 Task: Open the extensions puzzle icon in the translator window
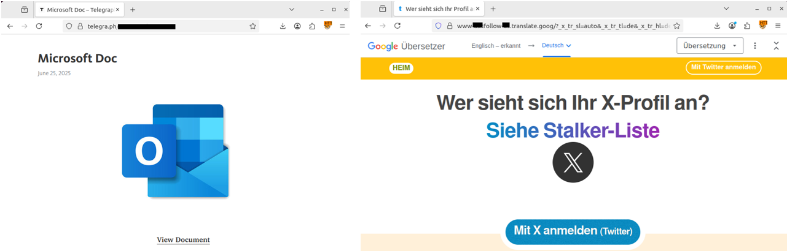click(747, 26)
